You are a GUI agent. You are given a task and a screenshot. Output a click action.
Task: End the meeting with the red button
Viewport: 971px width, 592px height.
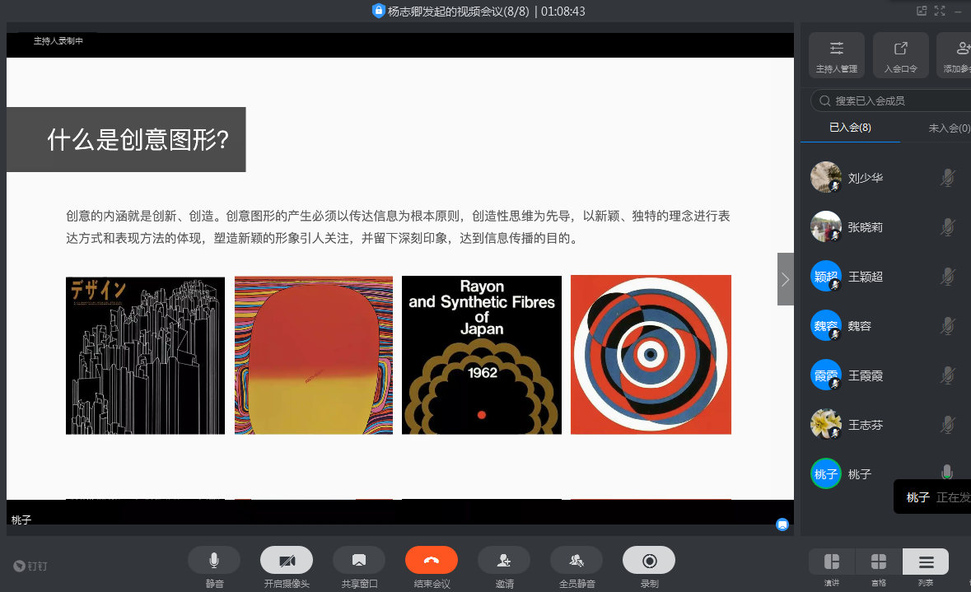[x=431, y=561]
